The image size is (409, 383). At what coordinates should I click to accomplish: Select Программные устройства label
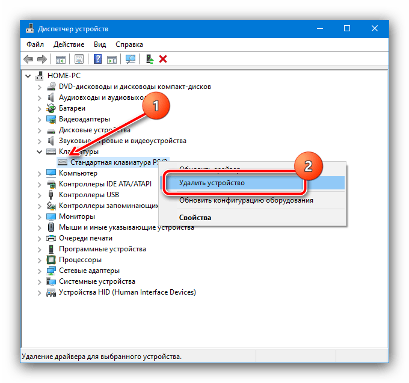pyautogui.click(x=102, y=249)
